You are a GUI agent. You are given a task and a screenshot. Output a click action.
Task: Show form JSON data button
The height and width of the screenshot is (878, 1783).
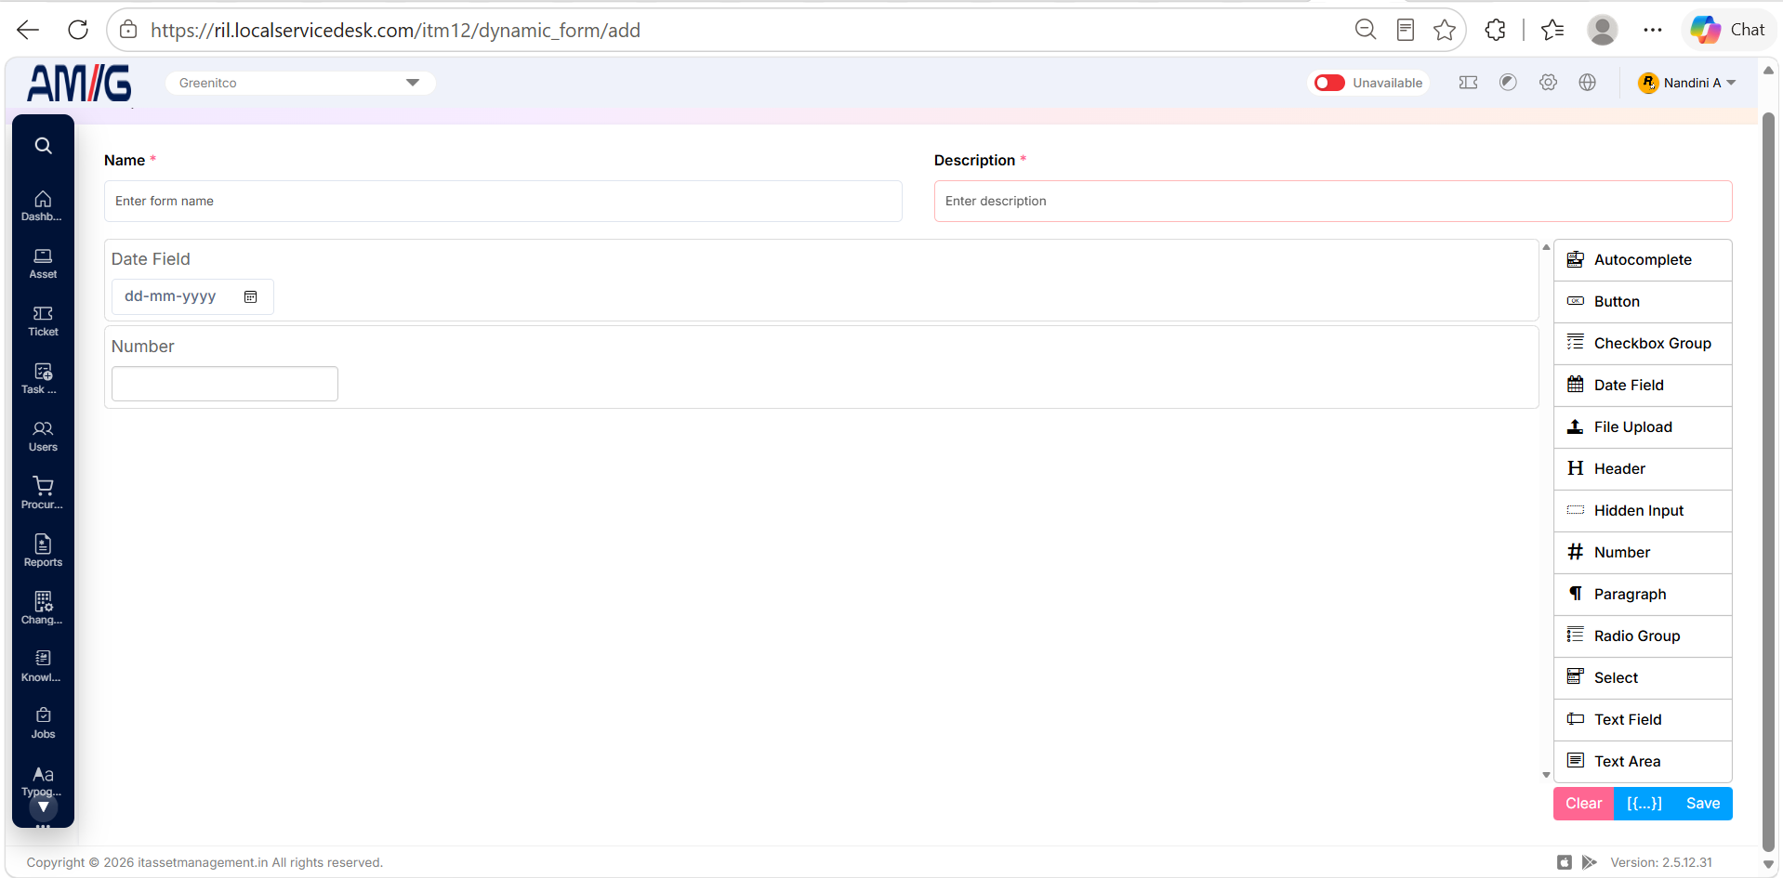[1644, 804]
